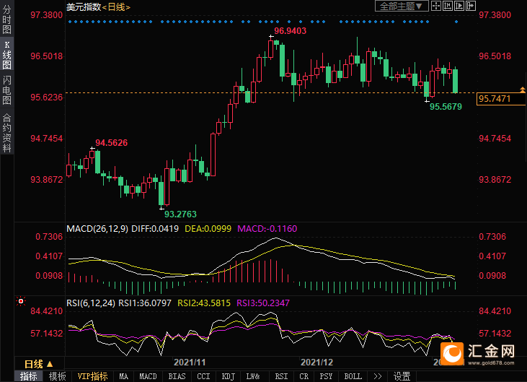Apply the PSY indicator

point(326,376)
